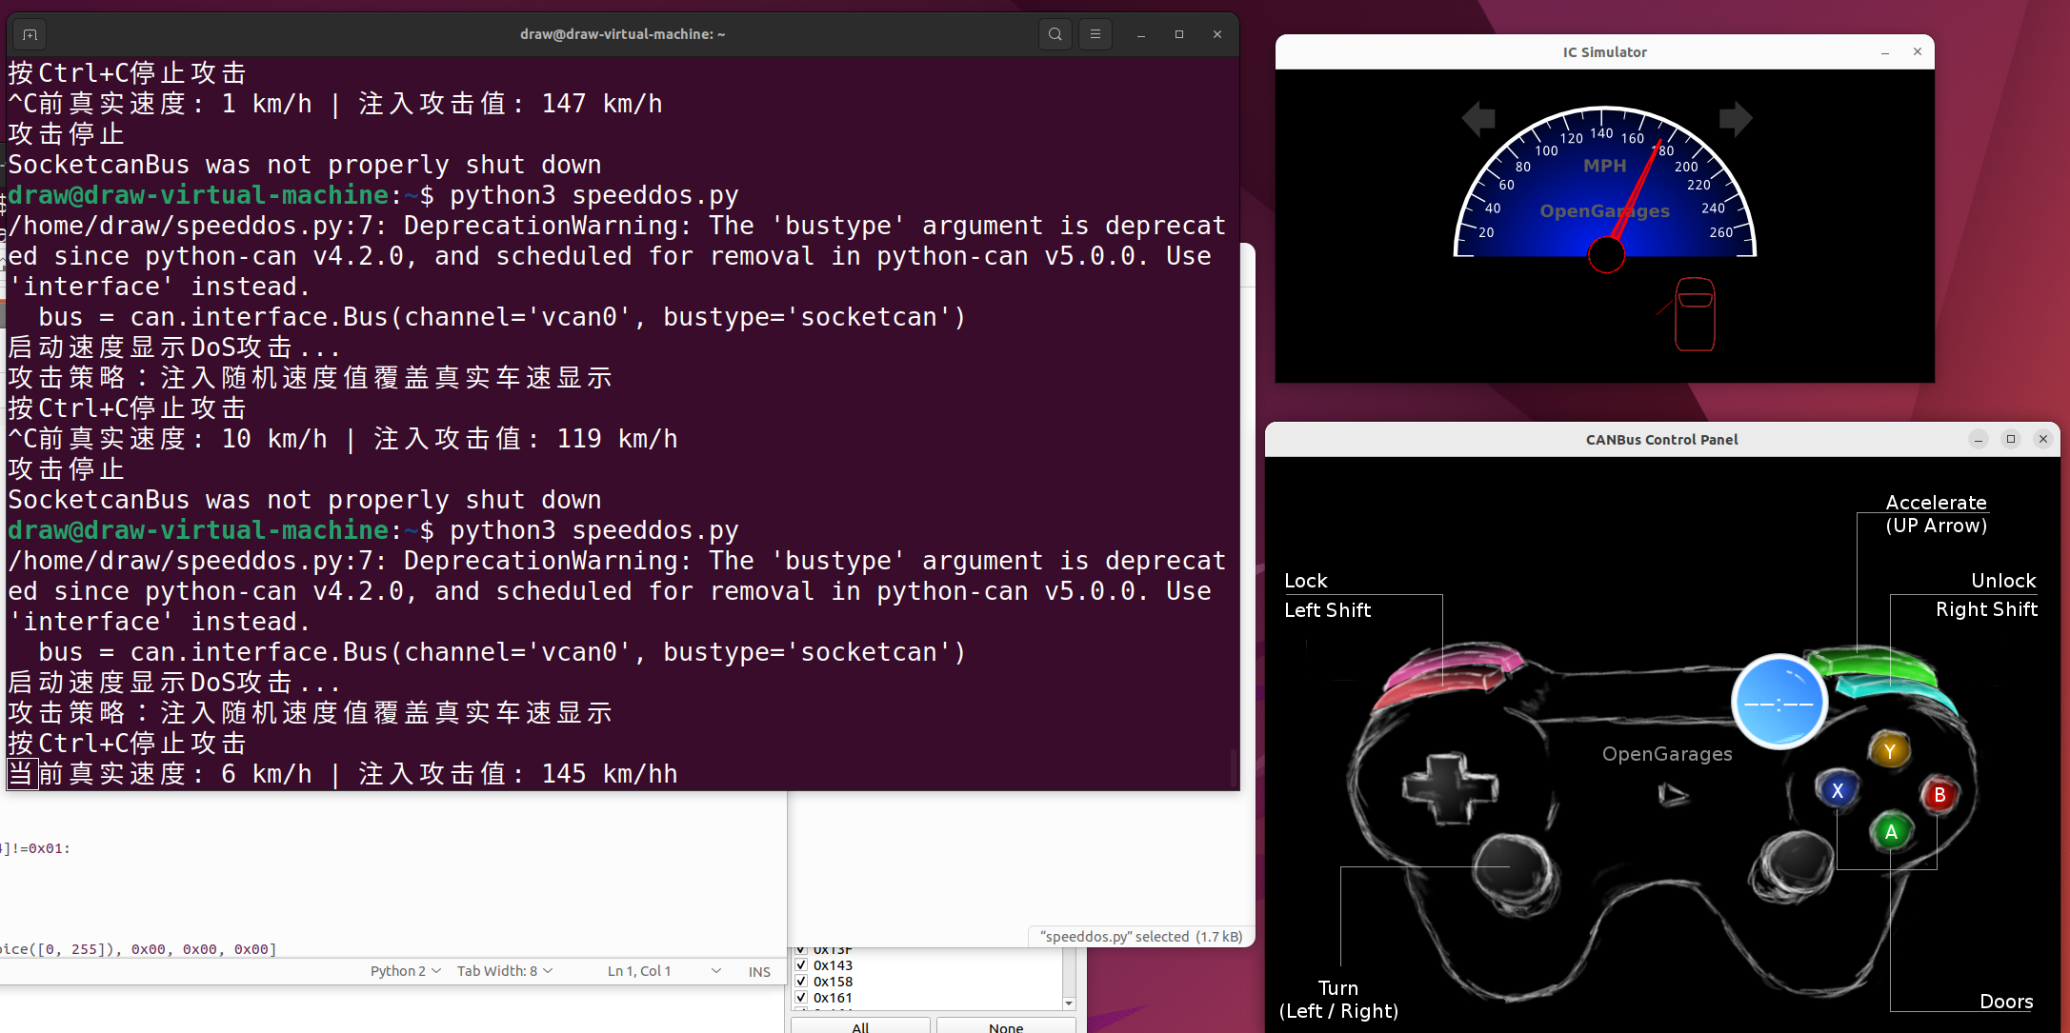Toggle the 0x161 CAN ID checkbox

tap(801, 998)
